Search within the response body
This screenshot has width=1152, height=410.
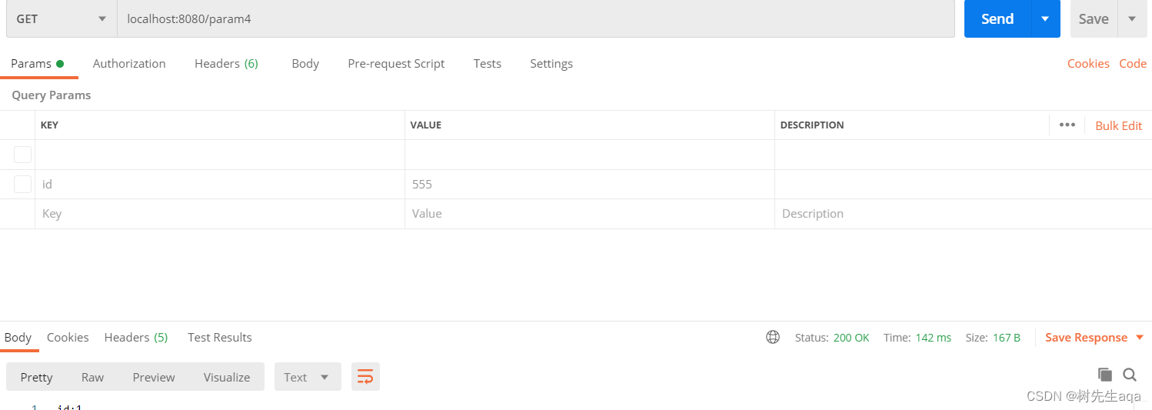click(1130, 375)
